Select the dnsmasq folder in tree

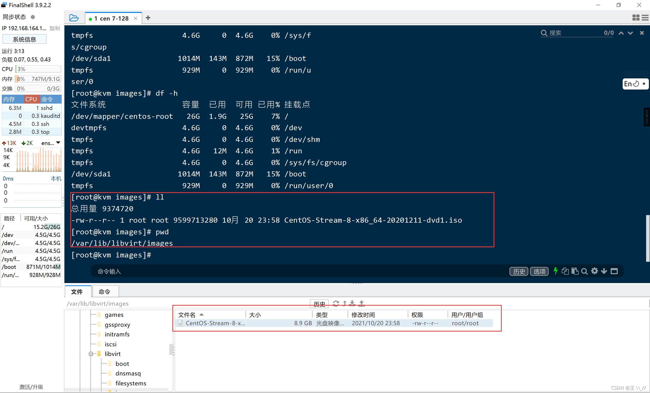128,373
